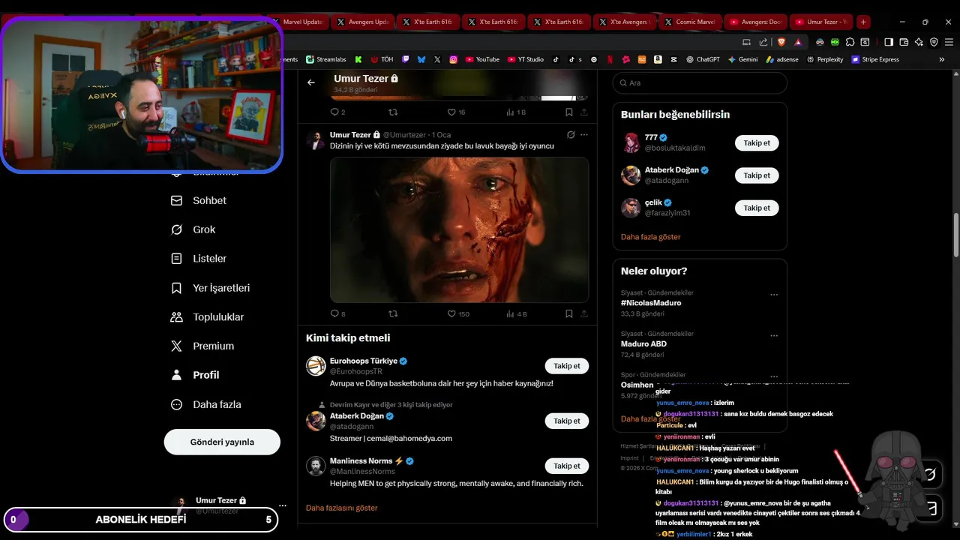Screen dimensions: 960x540
Task: Open options for #NicolasMaduro trend
Action: 774,295
